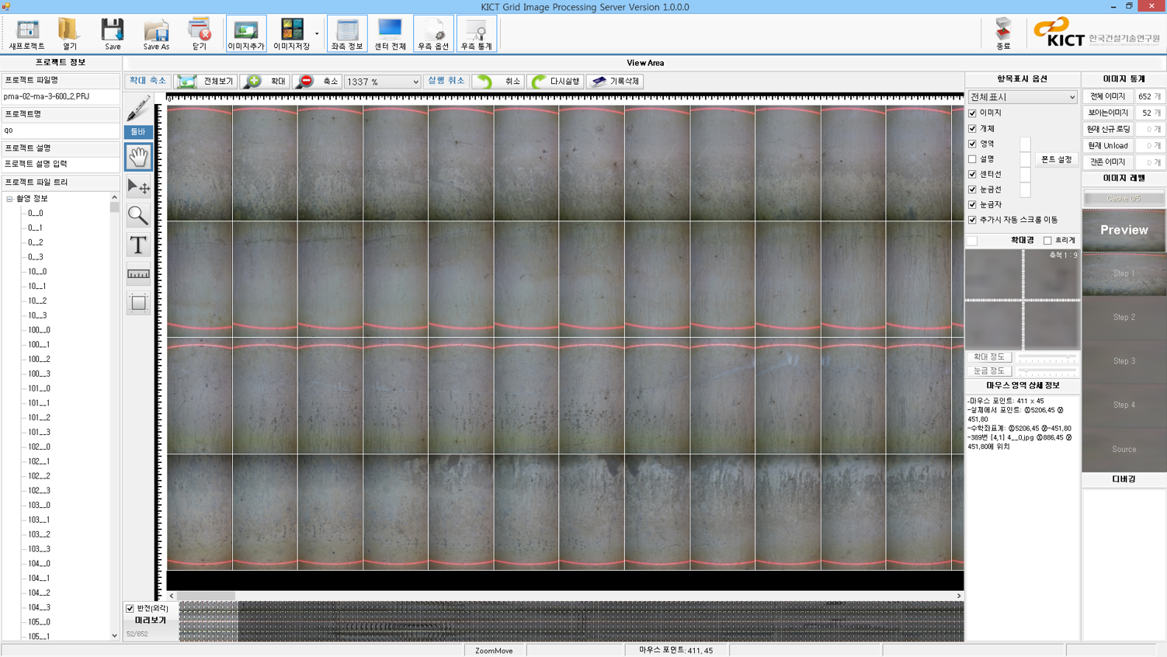The height and width of the screenshot is (657, 1167).
Task: Enable the 설명 description checkbox
Action: point(972,159)
